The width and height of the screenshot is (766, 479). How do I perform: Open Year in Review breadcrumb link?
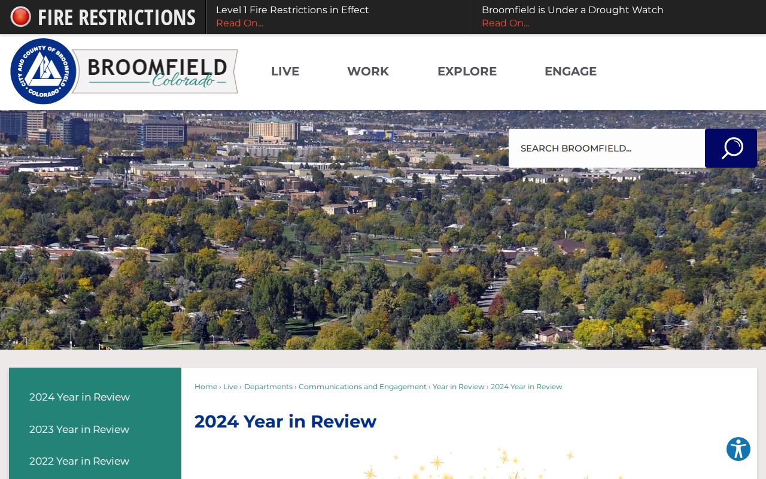point(458,387)
